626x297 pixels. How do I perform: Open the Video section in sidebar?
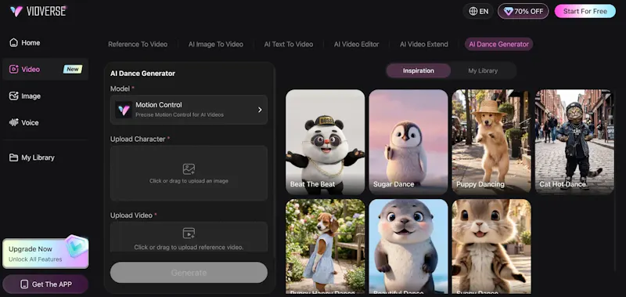(x=45, y=69)
